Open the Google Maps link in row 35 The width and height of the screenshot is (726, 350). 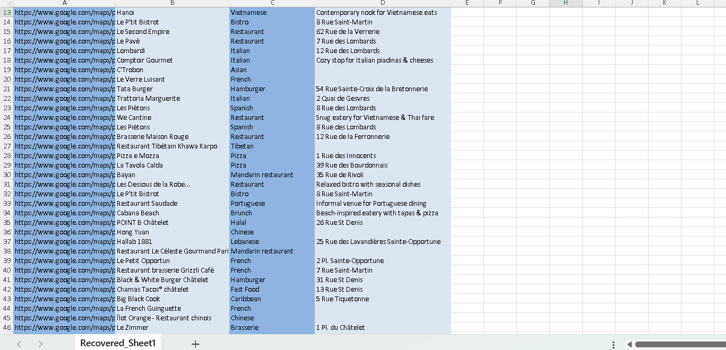64,222
